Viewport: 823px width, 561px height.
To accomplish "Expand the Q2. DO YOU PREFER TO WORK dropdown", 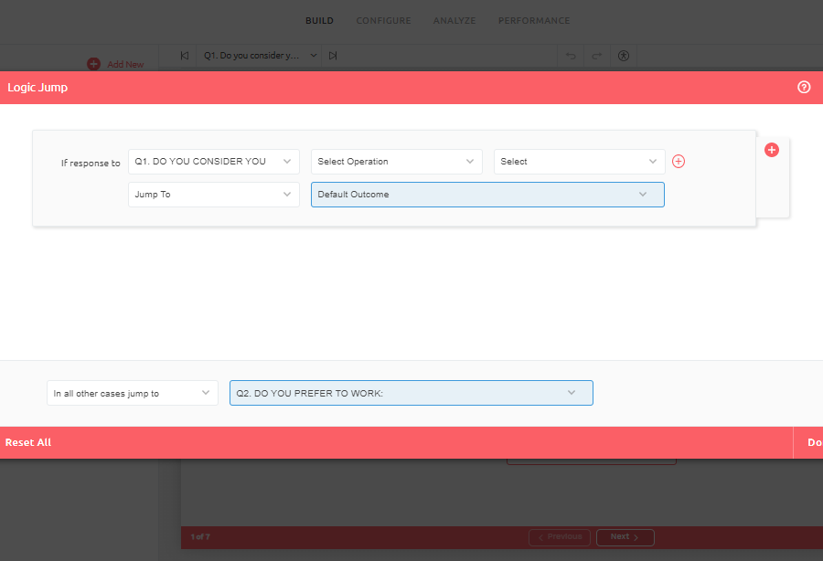I will [411, 393].
